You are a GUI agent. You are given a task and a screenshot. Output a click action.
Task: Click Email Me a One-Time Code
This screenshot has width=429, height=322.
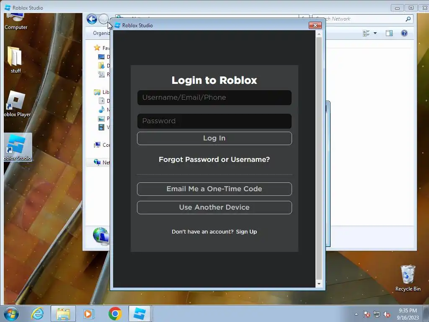(x=214, y=189)
